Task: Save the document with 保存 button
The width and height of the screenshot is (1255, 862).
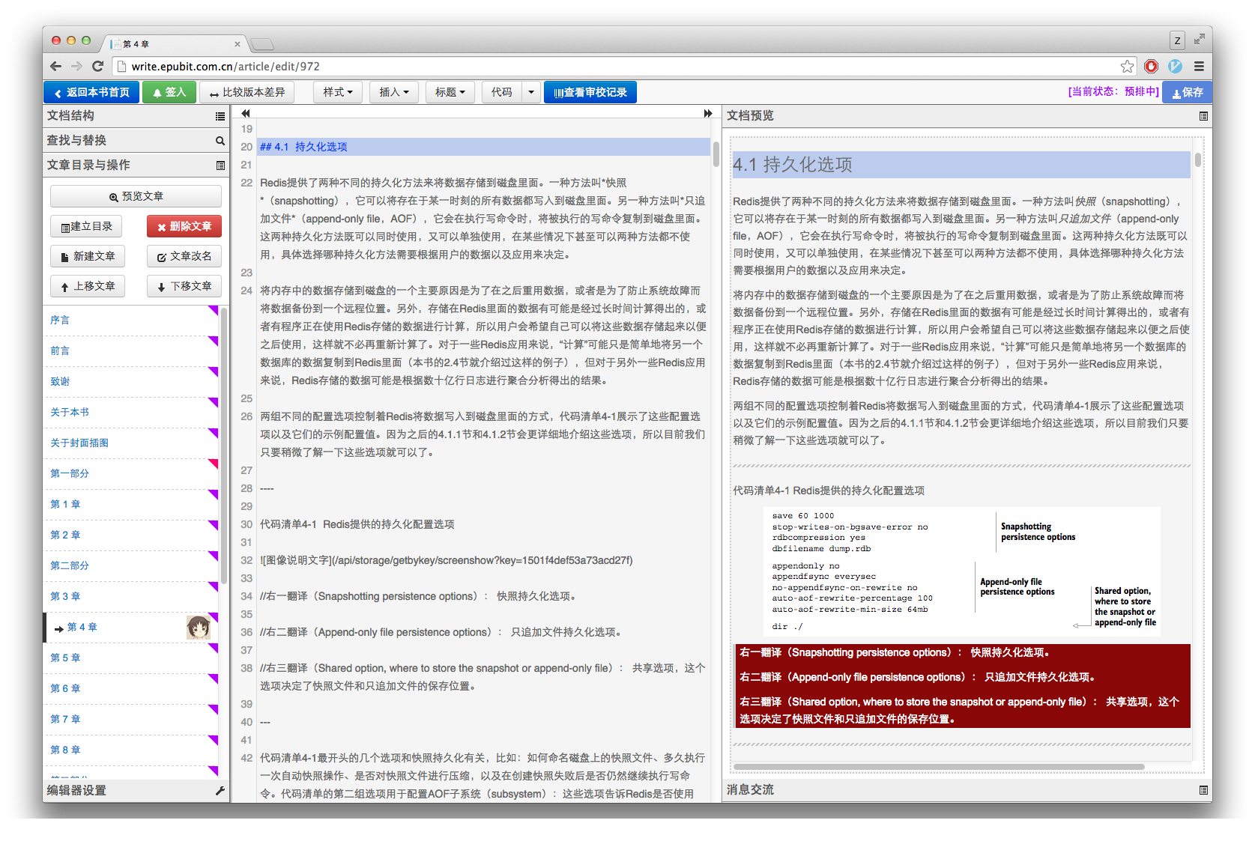Action: coord(1188,91)
